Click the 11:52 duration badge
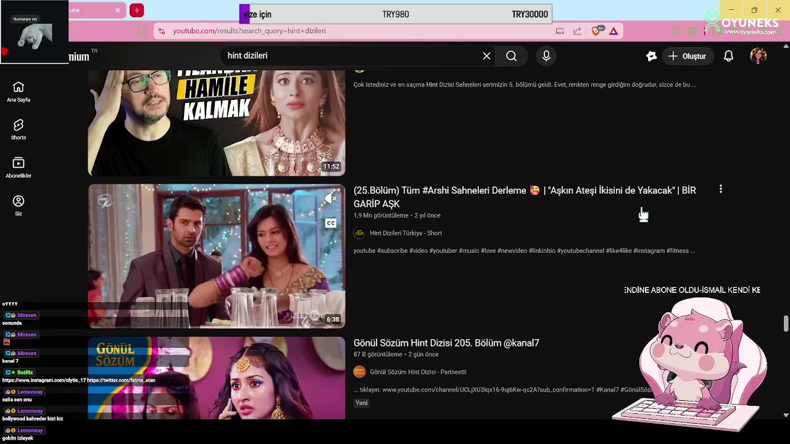 (331, 166)
